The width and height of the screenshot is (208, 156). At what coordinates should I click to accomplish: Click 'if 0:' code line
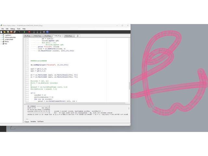[33, 93]
